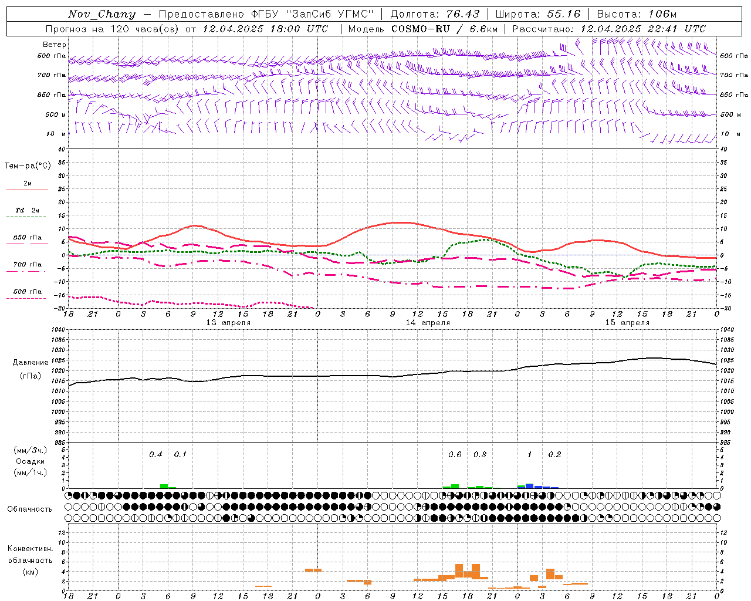Click the (мм/3ч.) precipitation unit label
The height and width of the screenshot is (601, 751).
tap(31, 450)
